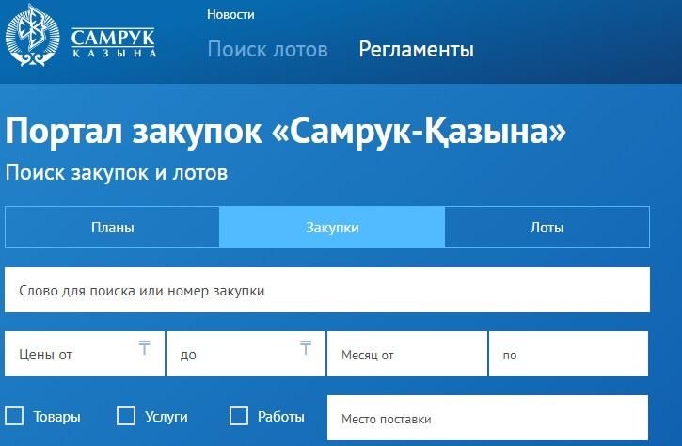Viewport: 682px width, 446px height.
Task: Click the 'до' maximum price input
Action: pos(246,354)
